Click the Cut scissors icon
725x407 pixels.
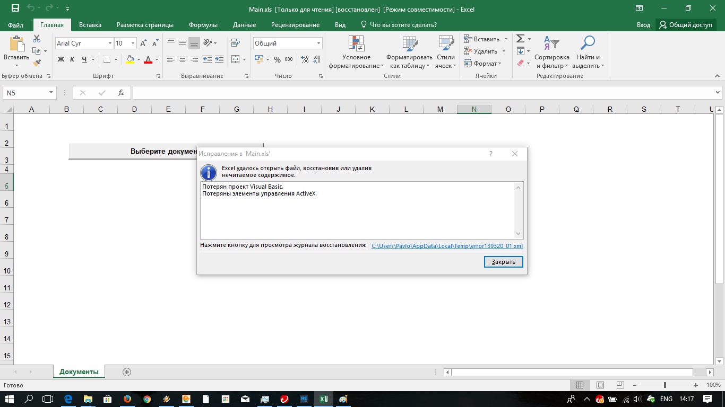coord(37,39)
